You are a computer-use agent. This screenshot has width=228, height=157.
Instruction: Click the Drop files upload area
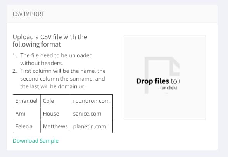click(x=164, y=78)
